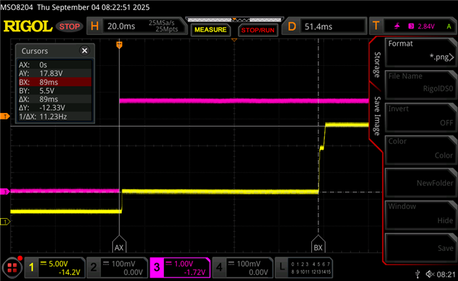This screenshot has width=458, height=281.
Task: Select the BY: 5.5V cursor row
Action: [55, 91]
